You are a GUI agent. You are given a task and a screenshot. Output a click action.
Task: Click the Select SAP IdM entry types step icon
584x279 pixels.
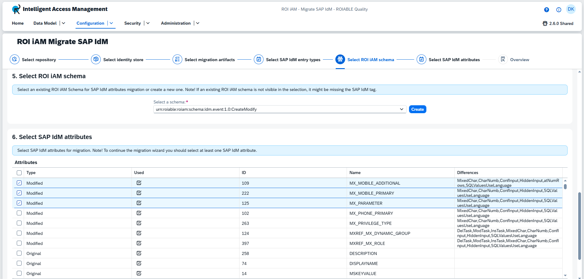(258, 59)
